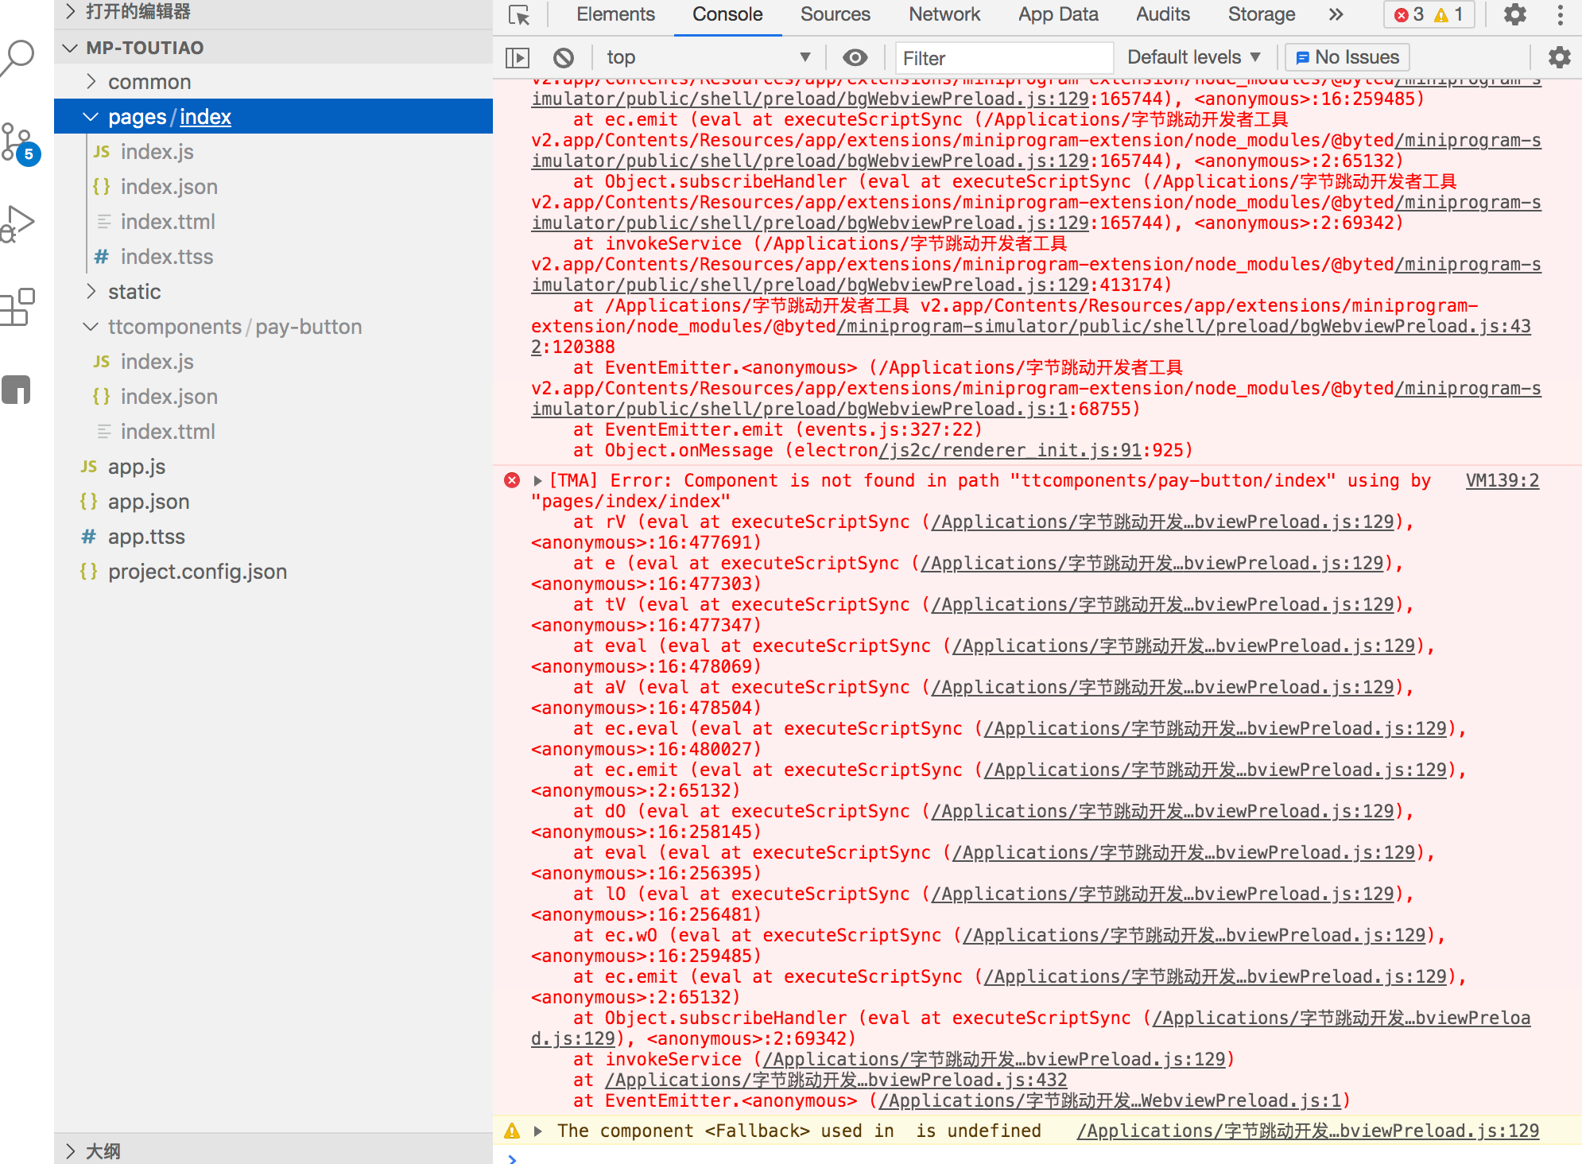Toggle the console sidebar panel icon
1582x1164 pixels.
518,57
